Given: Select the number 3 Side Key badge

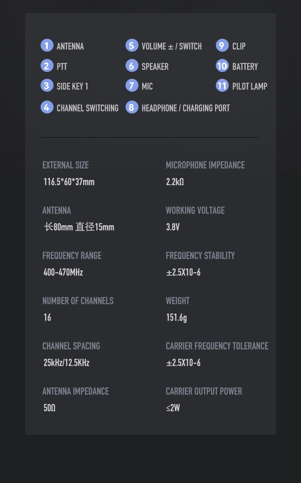Looking at the screenshot, I should [47, 86].
